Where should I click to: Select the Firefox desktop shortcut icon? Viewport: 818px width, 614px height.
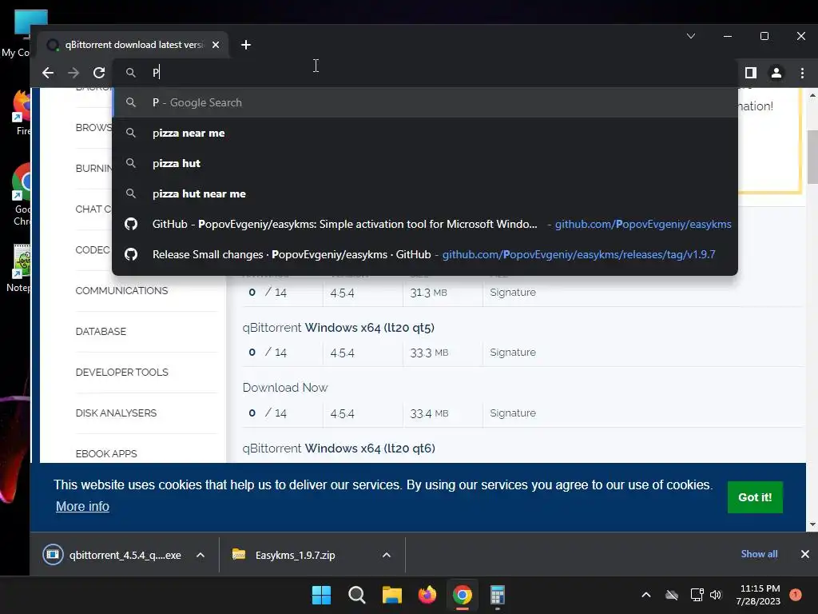(x=22, y=114)
